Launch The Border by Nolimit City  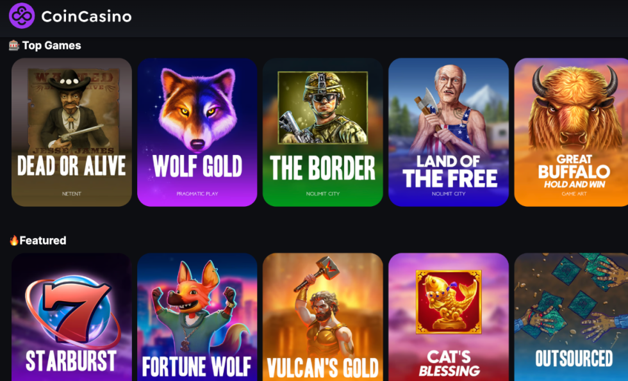(x=323, y=133)
